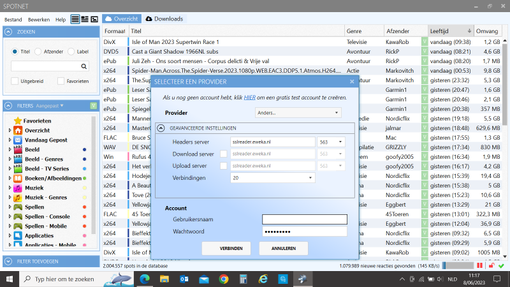Click the green checkmark status icon
Viewport: 510px width, 287px height.
501,265
